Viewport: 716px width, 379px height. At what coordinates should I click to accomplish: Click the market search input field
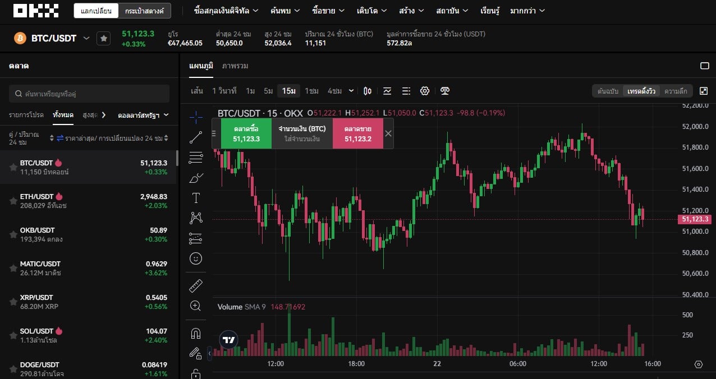pos(90,94)
